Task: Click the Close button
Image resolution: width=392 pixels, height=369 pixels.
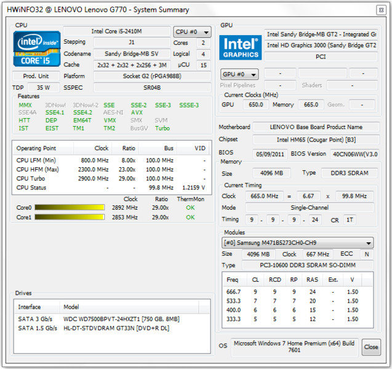Action: (371, 347)
